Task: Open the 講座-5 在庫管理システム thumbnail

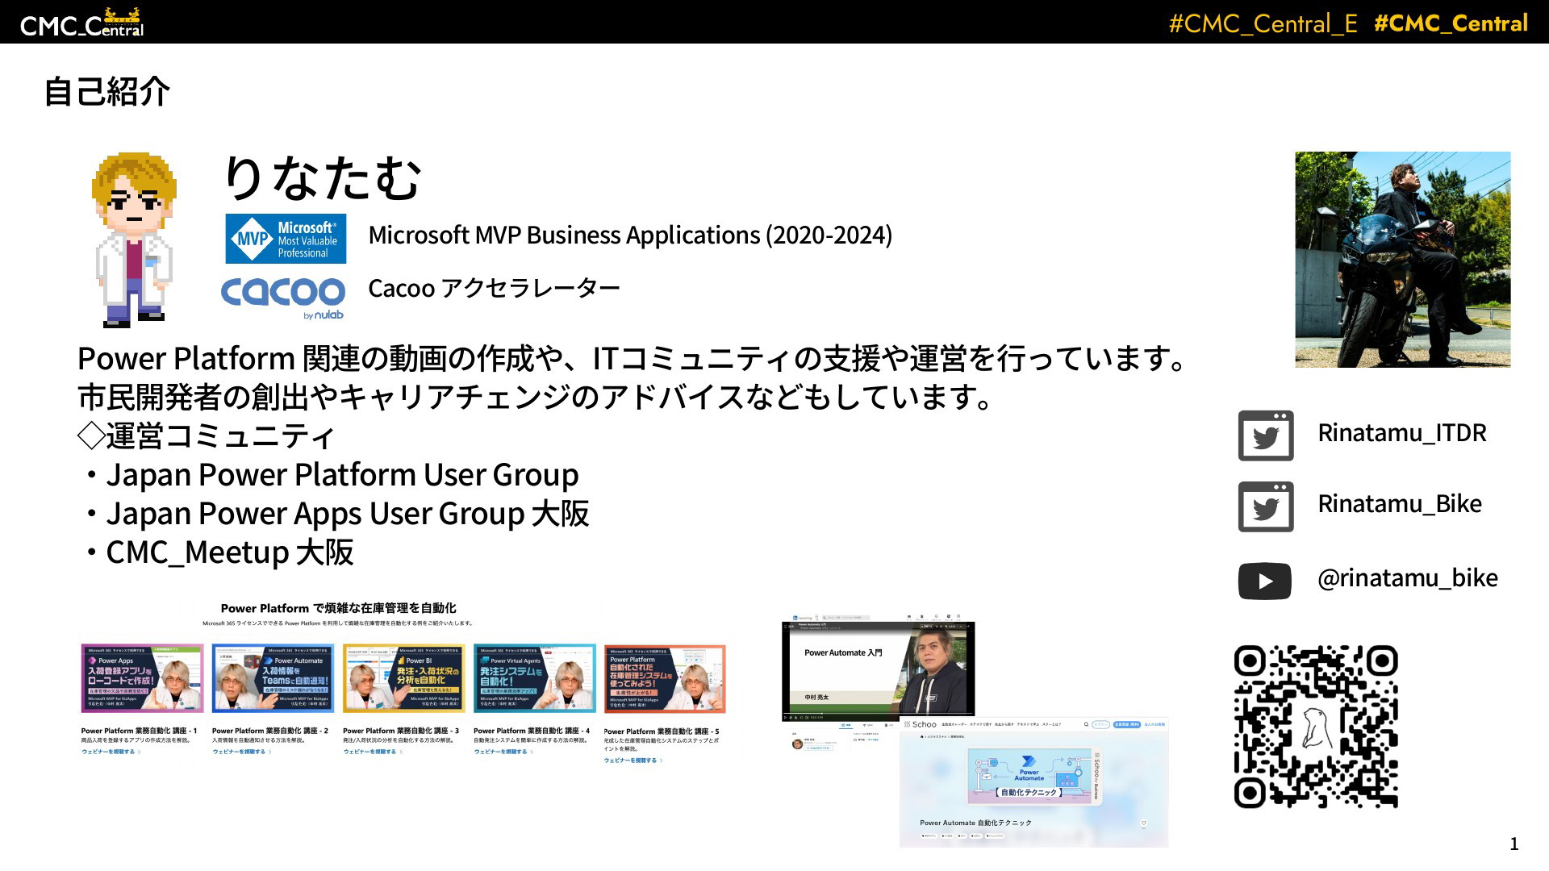Action: [x=665, y=678]
